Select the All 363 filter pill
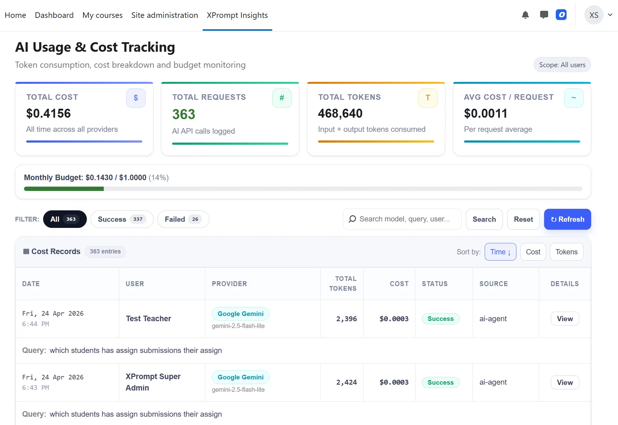This screenshot has width=618, height=425. tap(65, 219)
